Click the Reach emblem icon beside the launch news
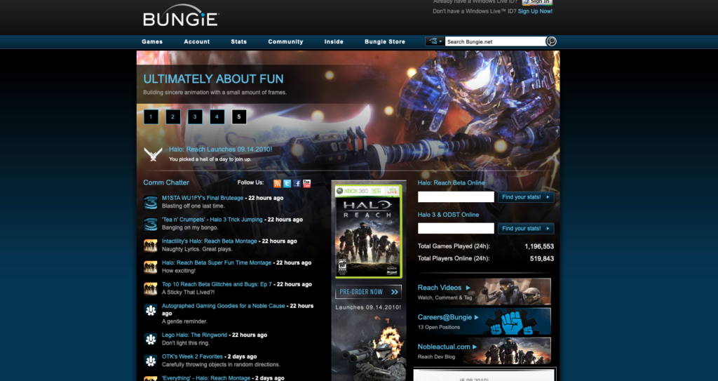Image resolution: width=718 pixels, height=381 pixels. point(153,154)
